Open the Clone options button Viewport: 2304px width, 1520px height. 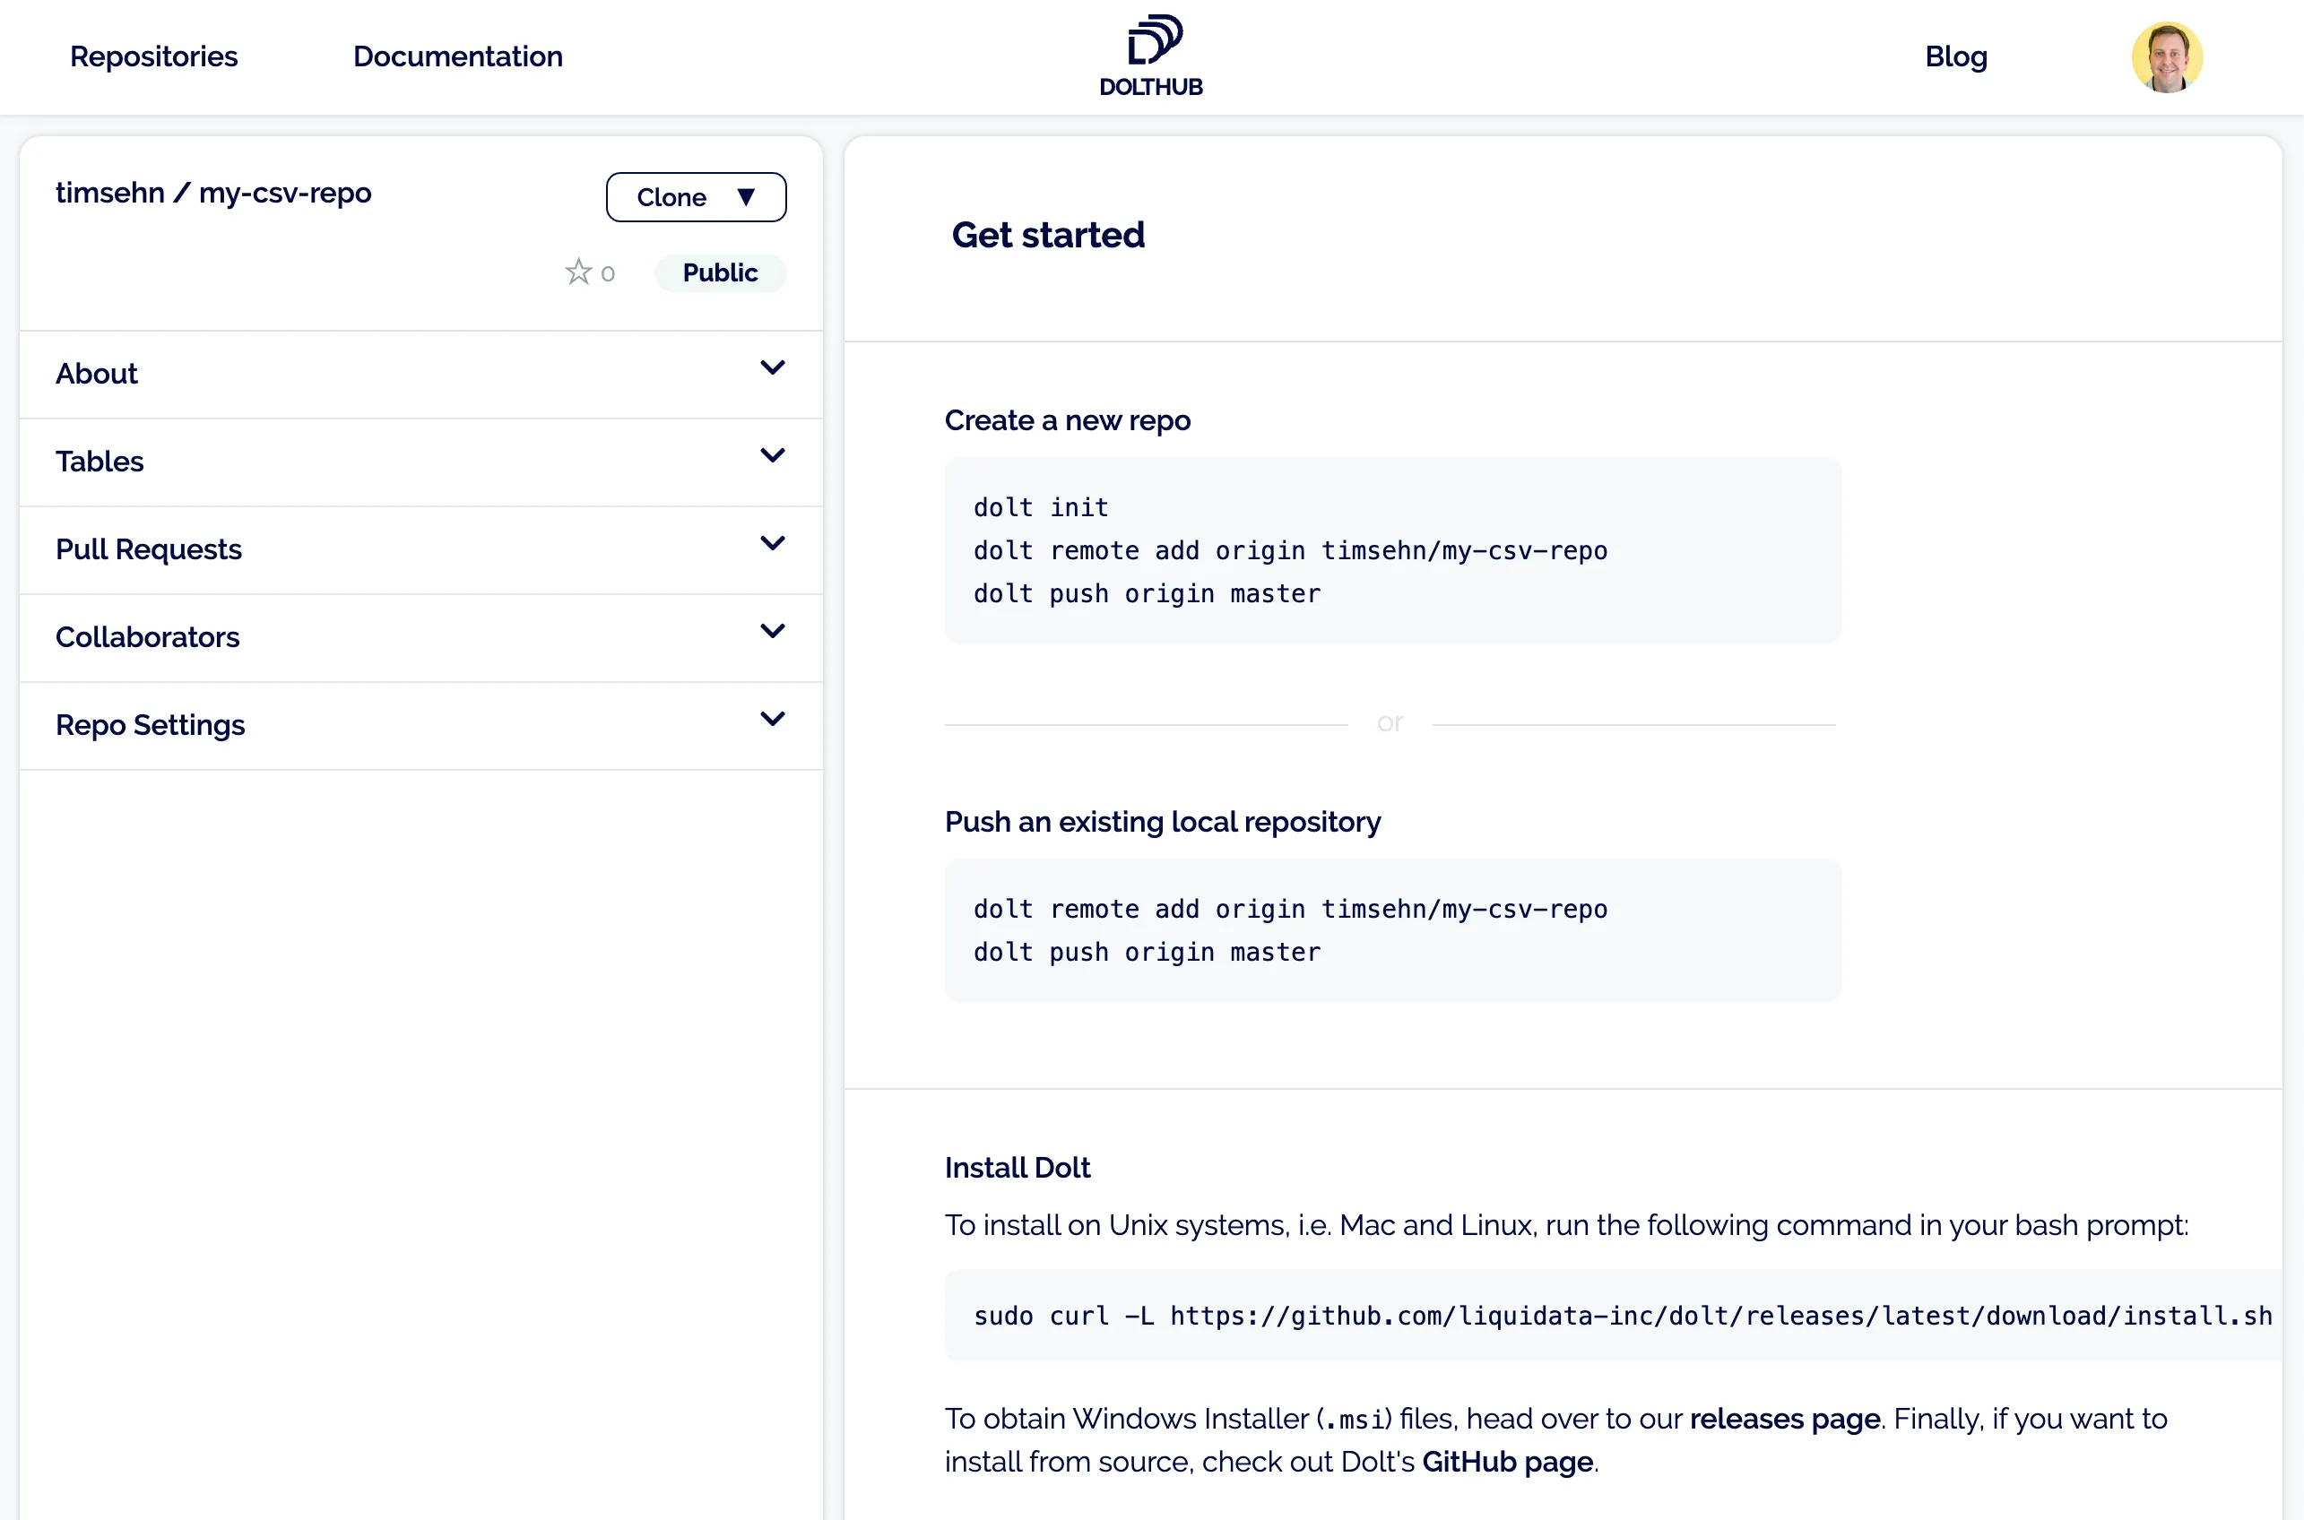[x=697, y=197]
